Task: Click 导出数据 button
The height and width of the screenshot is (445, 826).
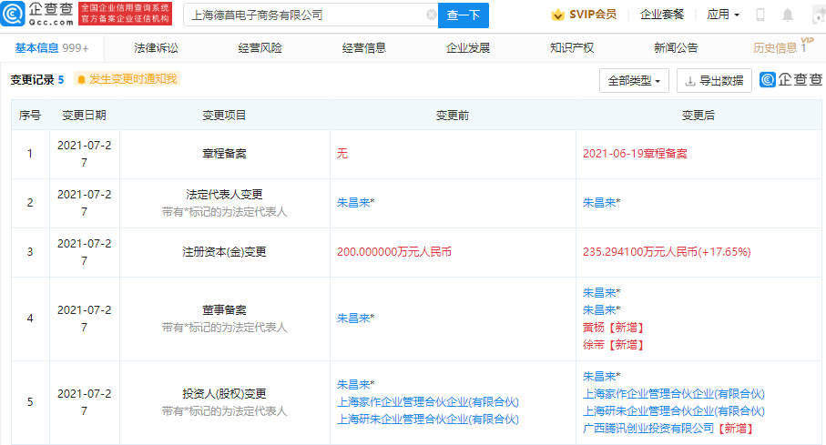Action: tap(714, 81)
